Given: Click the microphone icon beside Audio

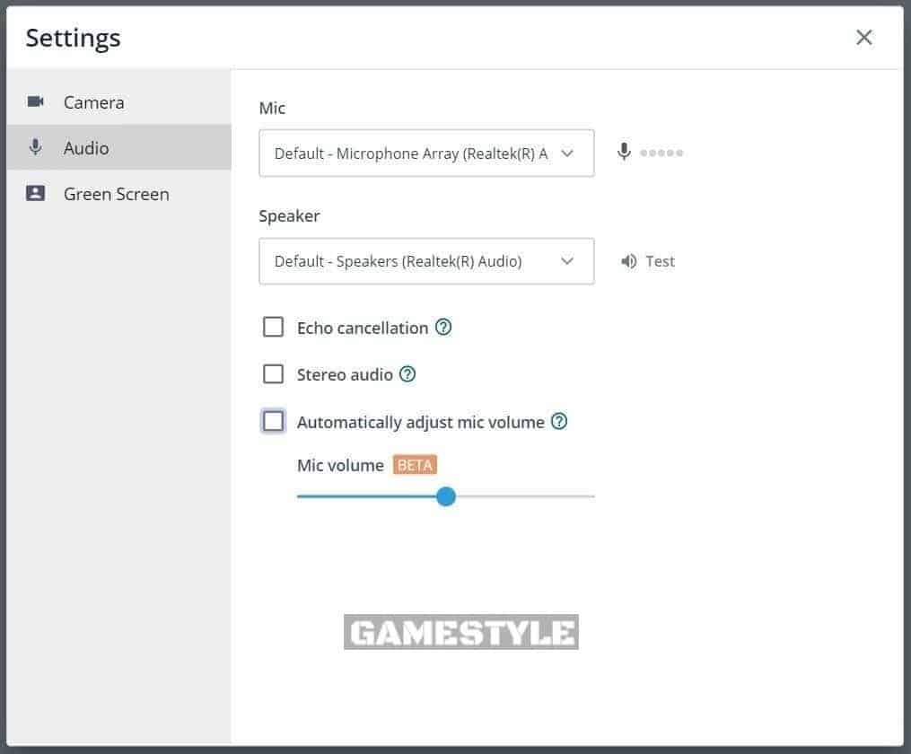Looking at the screenshot, I should pos(34,147).
